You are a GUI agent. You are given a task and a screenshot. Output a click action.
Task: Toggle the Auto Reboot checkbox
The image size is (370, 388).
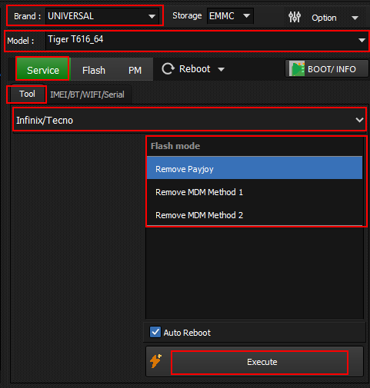(155, 332)
